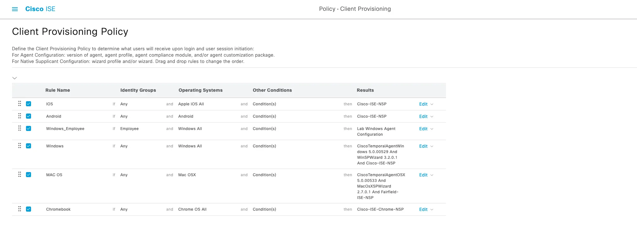Open the hamburger navigation menu
This screenshot has height=229, width=637.
(15, 9)
